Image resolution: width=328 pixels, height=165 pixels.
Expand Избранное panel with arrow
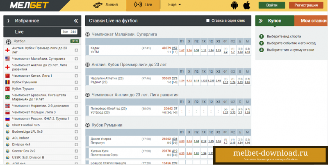tap(8, 20)
